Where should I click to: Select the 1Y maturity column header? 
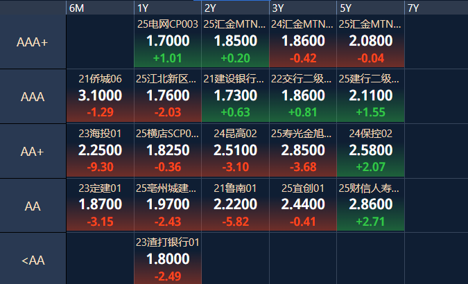coord(168,8)
